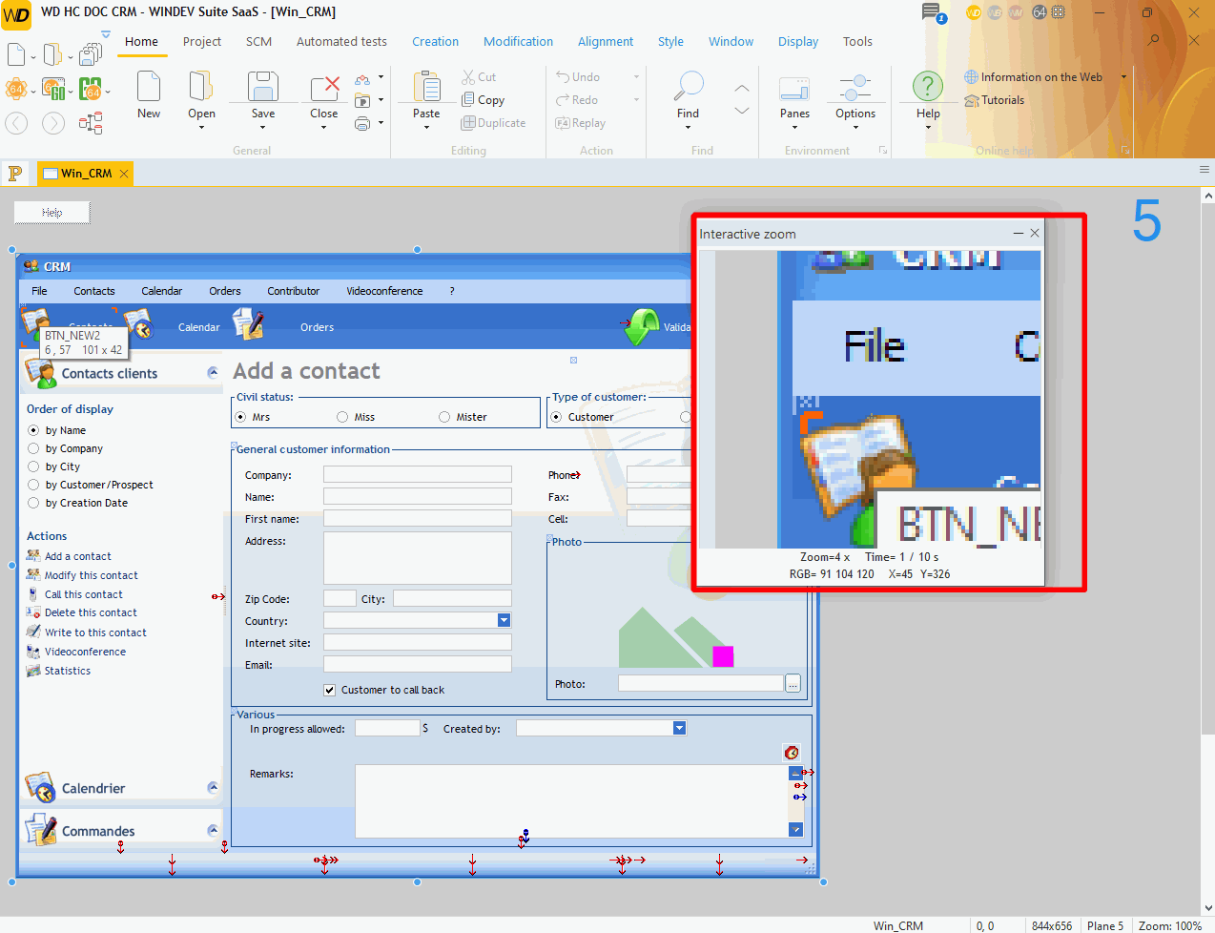Open the Country combo box dropdown

[x=505, y=620]
